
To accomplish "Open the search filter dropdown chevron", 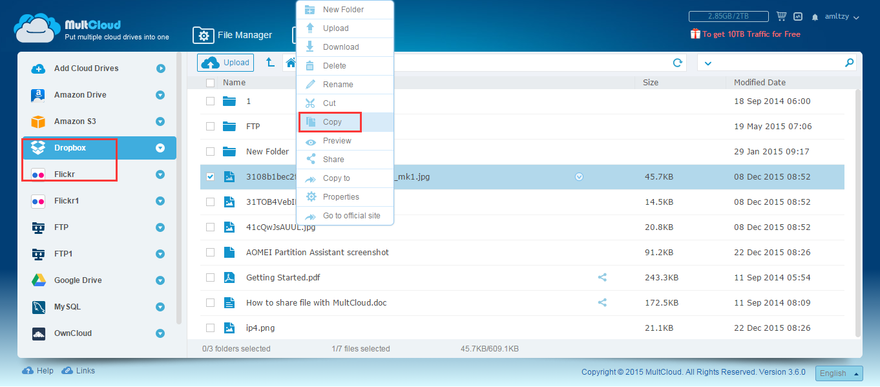I will 707,63.
